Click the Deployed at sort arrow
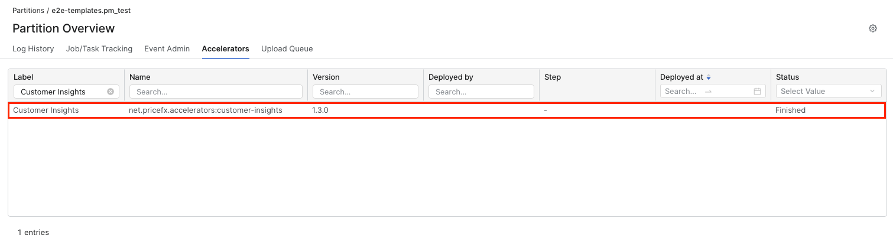893x251 pixels. pyautogui.click(x=709, y=77)
